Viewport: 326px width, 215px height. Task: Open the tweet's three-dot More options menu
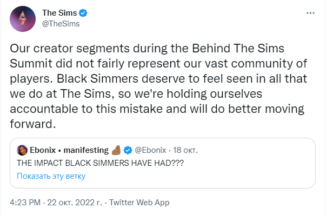(310, 13)
